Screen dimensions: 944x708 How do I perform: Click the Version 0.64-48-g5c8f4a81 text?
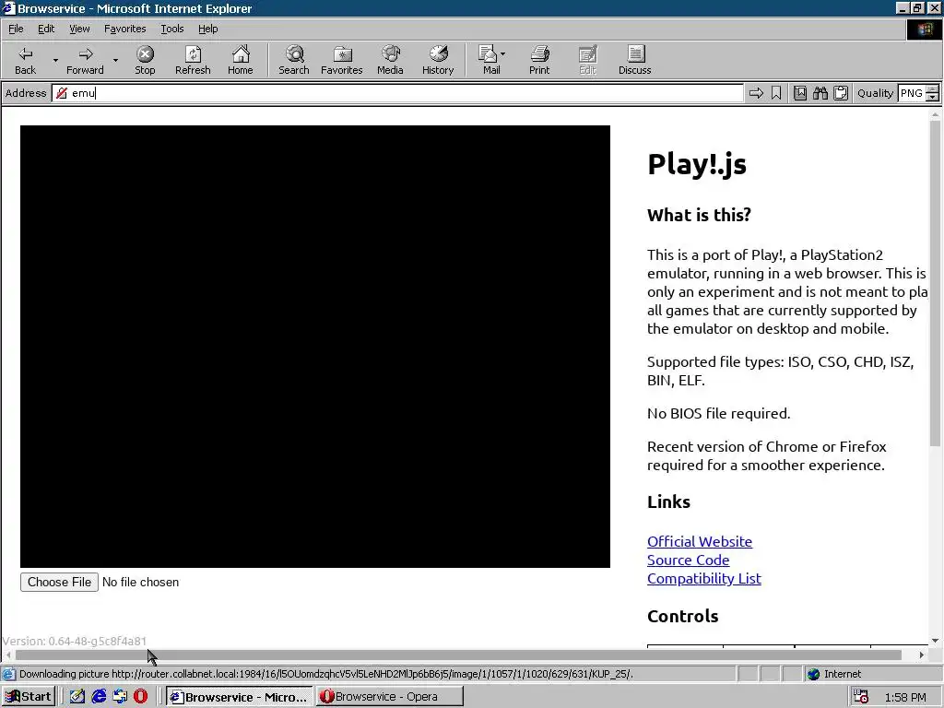click(x=75, y=642)
